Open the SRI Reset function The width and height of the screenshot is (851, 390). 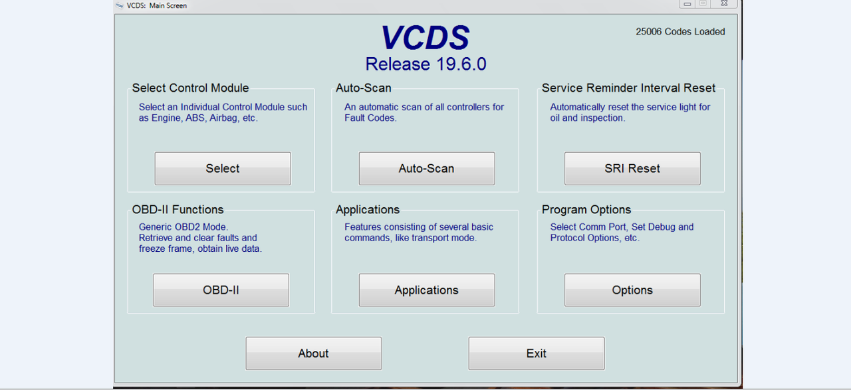[x=632, y=169]
